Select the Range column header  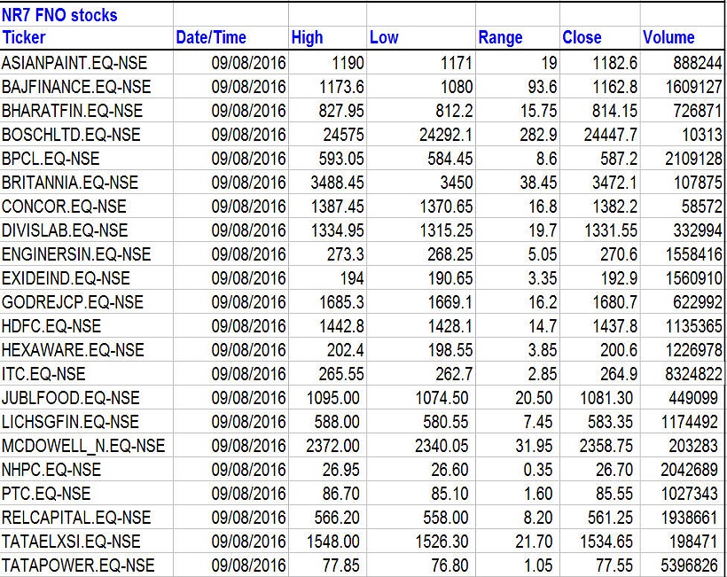click(x=500, y=38)
